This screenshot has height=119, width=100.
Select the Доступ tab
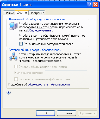point(22,12)
